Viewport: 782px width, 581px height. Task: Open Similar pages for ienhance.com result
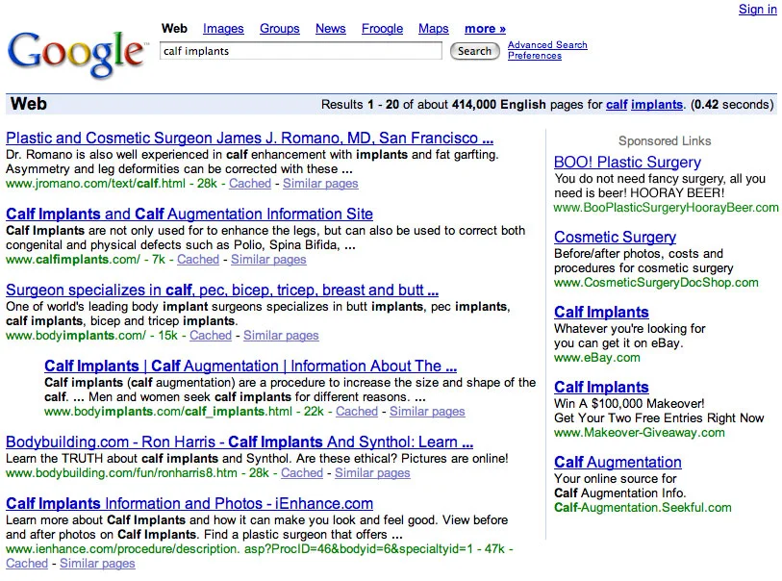(x=97, y=564)
